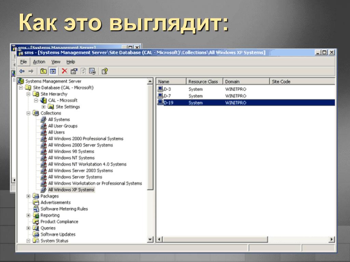The width and height of the screenshot is (350, 262).
Task: Click the computer icon for D-3
Action: coord(160,89)
